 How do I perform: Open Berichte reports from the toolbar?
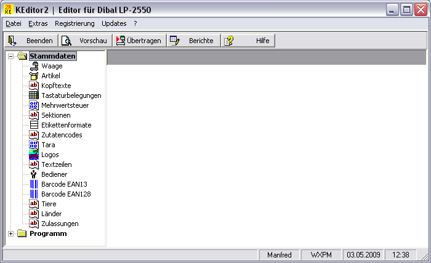pos(193,41)
